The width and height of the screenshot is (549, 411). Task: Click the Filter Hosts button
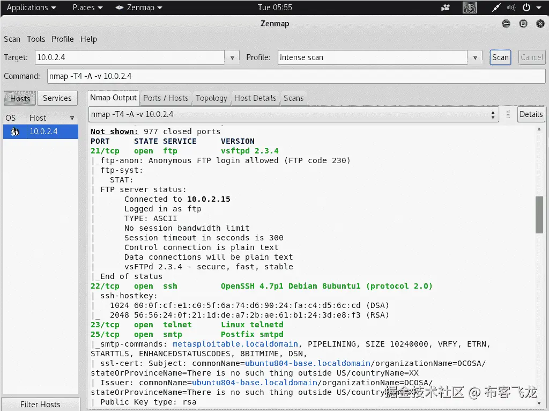40,405
